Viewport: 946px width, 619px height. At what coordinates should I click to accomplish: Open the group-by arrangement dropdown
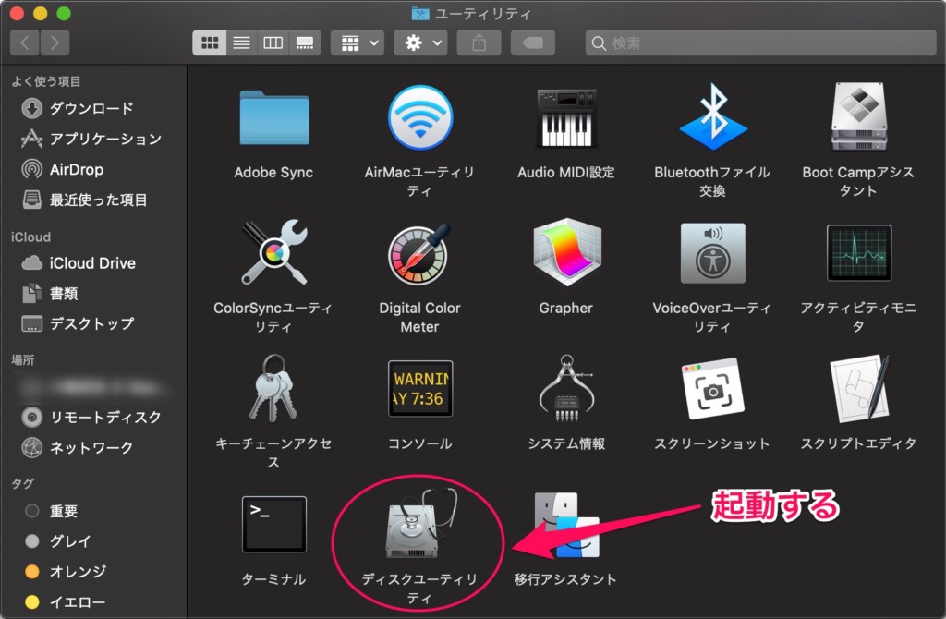pos(358,42)
